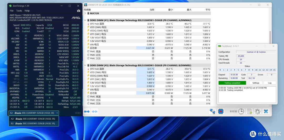Open HWiNFO sensor settings gear icon
This screenshot has height=140, width=284.
pyautogui.click(x=257, y=111)
